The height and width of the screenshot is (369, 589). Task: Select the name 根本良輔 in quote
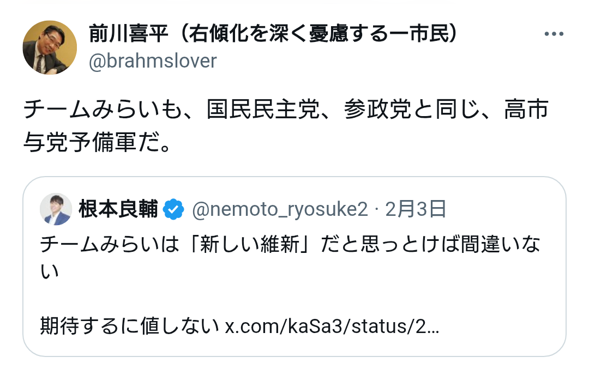[118, 210]
